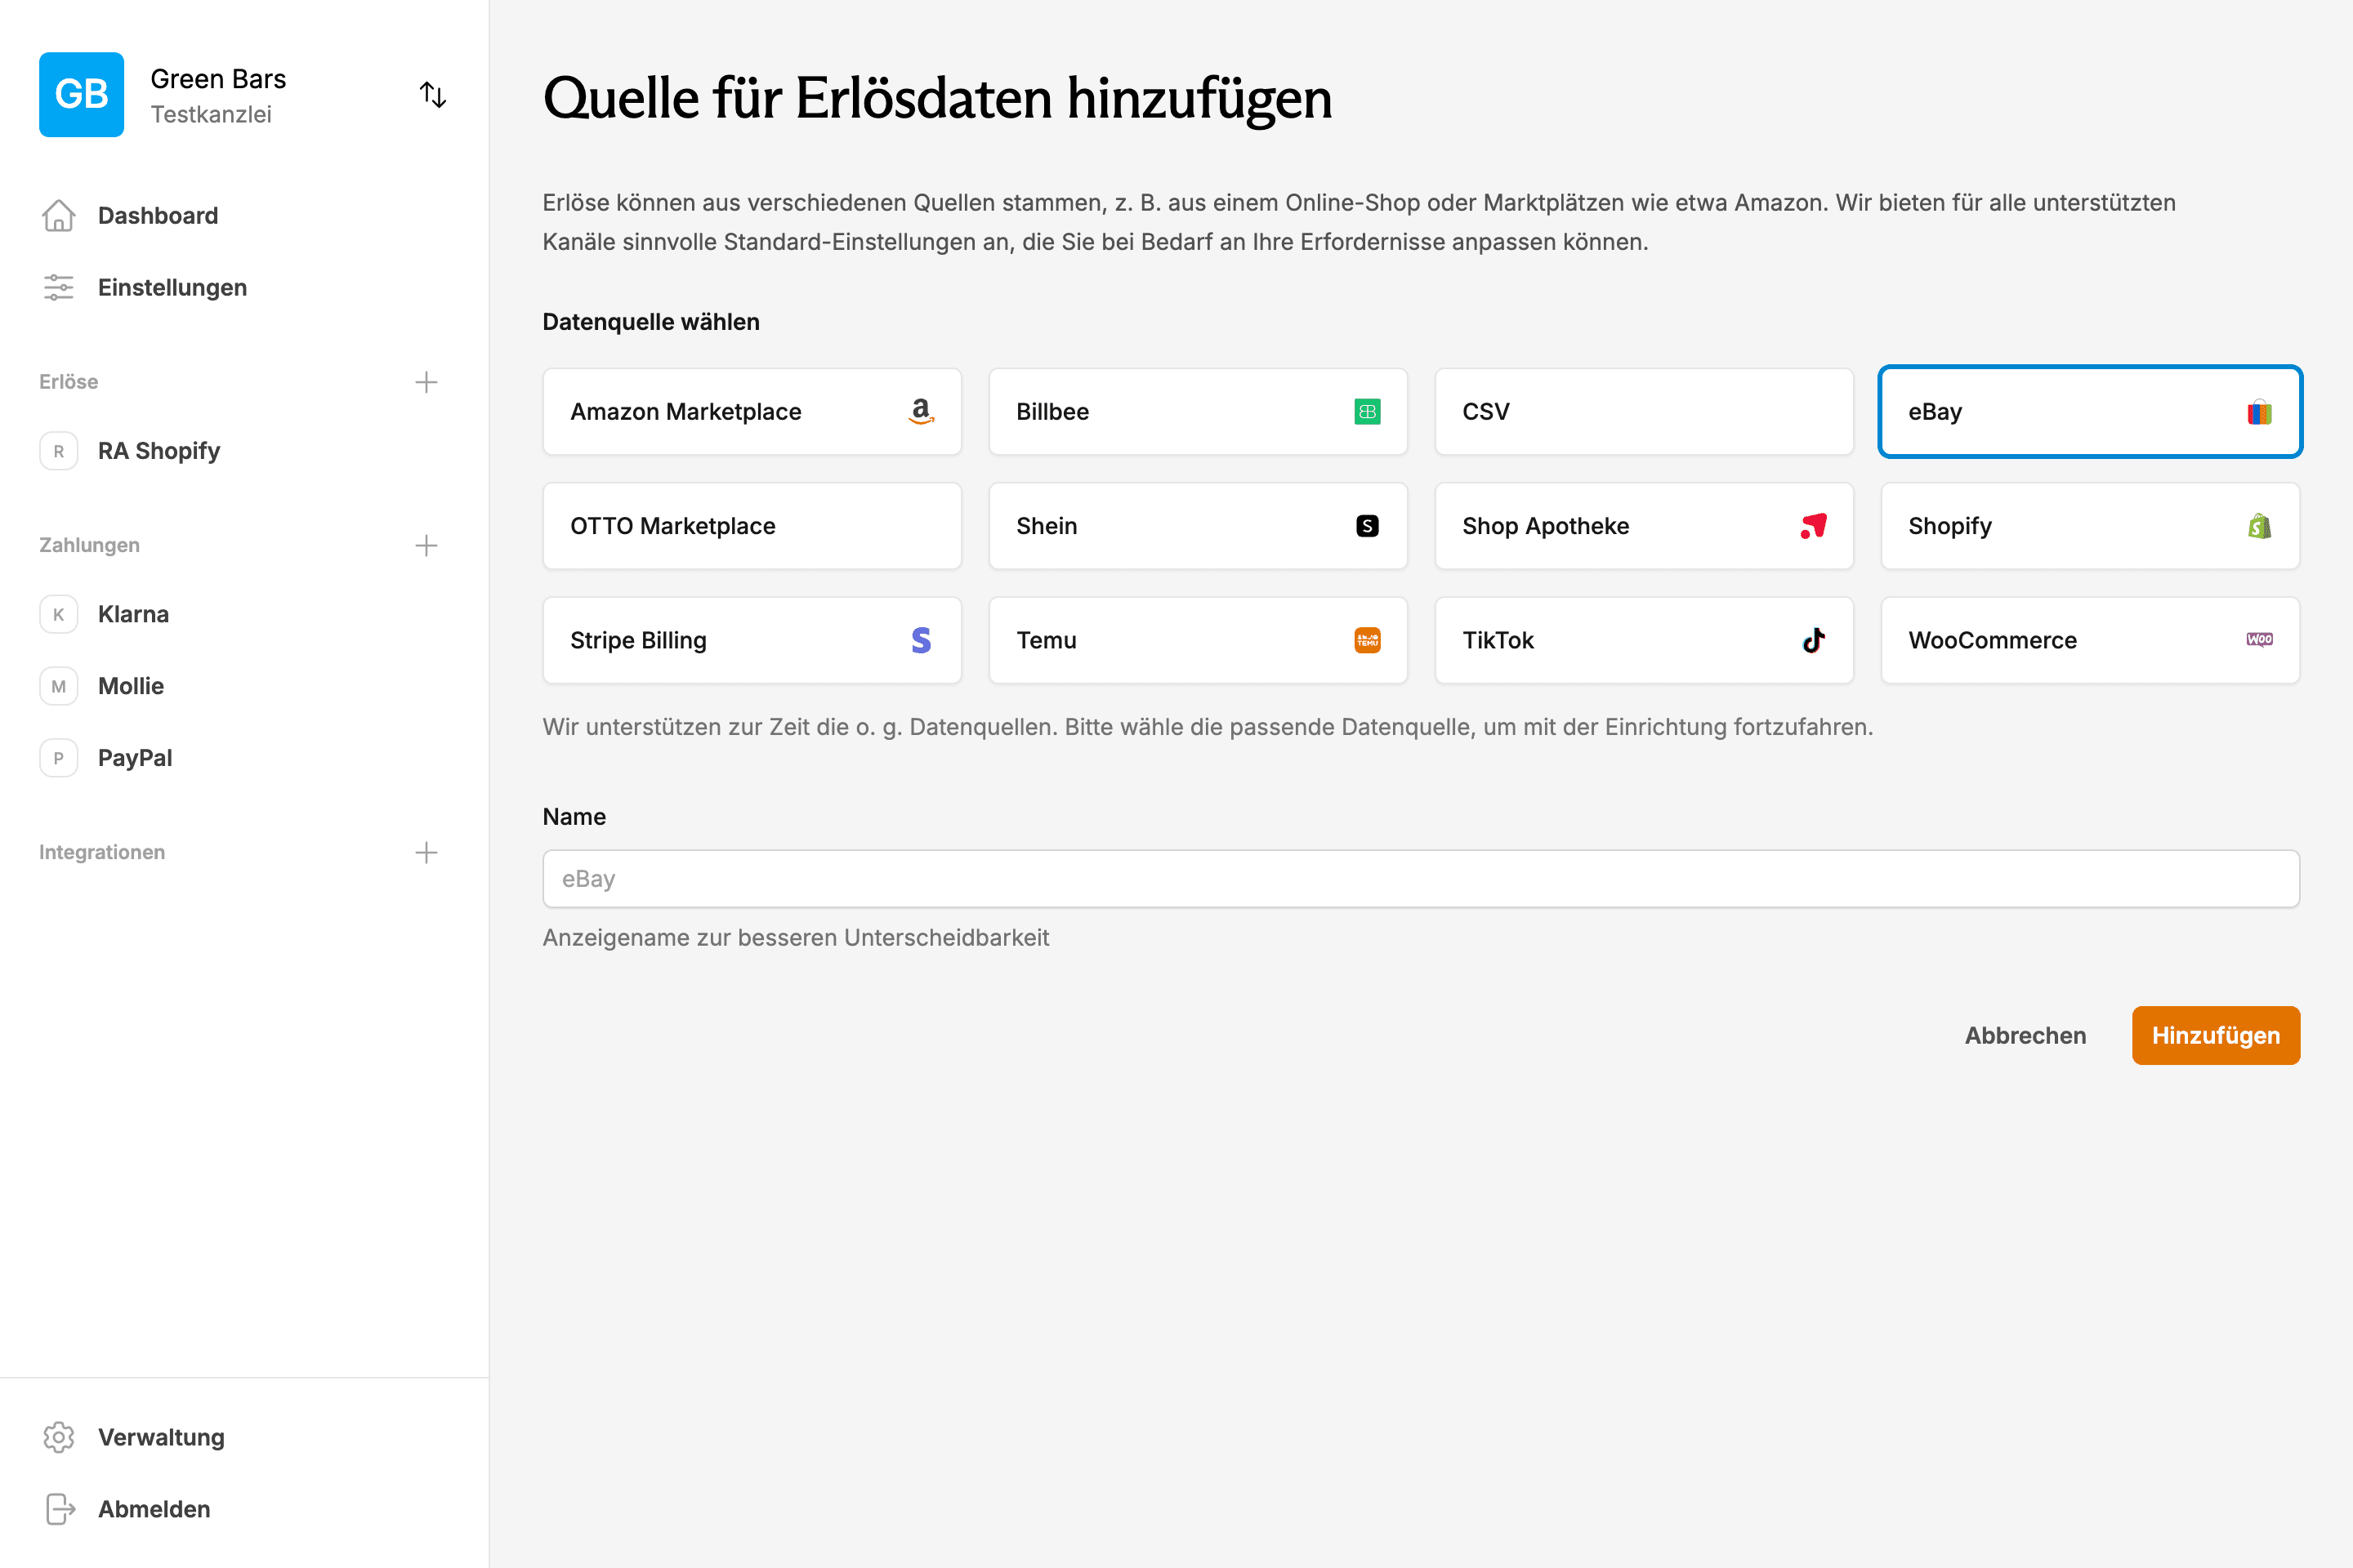Select Shein as the data source
The width and height of the screenshot is (2353, 1568).
[1198, 526]
